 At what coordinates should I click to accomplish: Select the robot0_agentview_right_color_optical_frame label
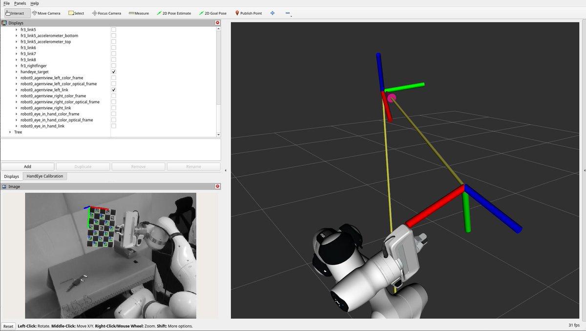60,102
